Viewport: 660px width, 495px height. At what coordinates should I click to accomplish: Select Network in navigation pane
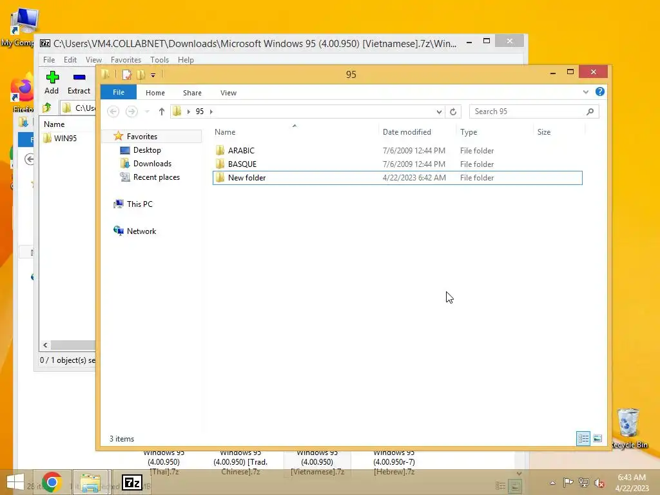[141, 231]
